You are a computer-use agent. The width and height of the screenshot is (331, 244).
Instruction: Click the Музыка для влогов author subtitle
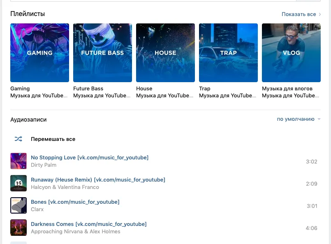[291, 96]
